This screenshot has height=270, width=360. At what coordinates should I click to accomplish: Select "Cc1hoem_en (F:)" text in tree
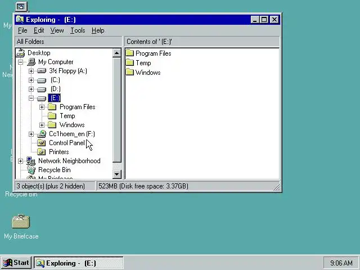[x=72, y=134]
